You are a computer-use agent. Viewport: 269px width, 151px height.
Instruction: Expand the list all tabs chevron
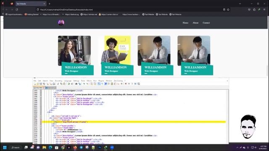click(x=240, y=4)
